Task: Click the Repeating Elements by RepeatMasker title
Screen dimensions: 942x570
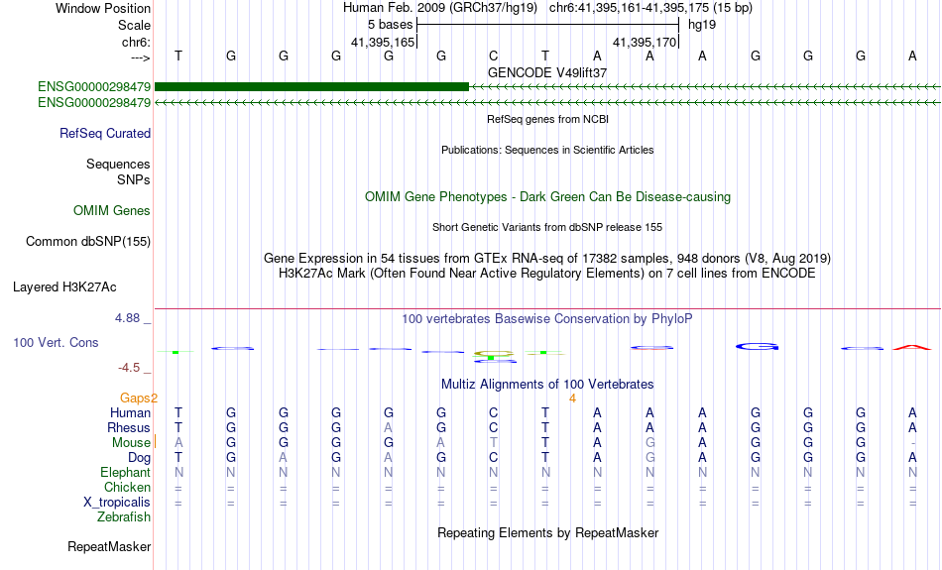Action: click(548, 533)
